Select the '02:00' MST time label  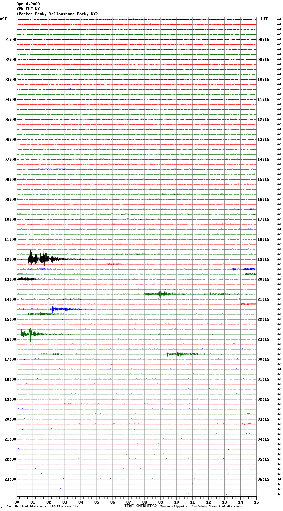[10, 60]
